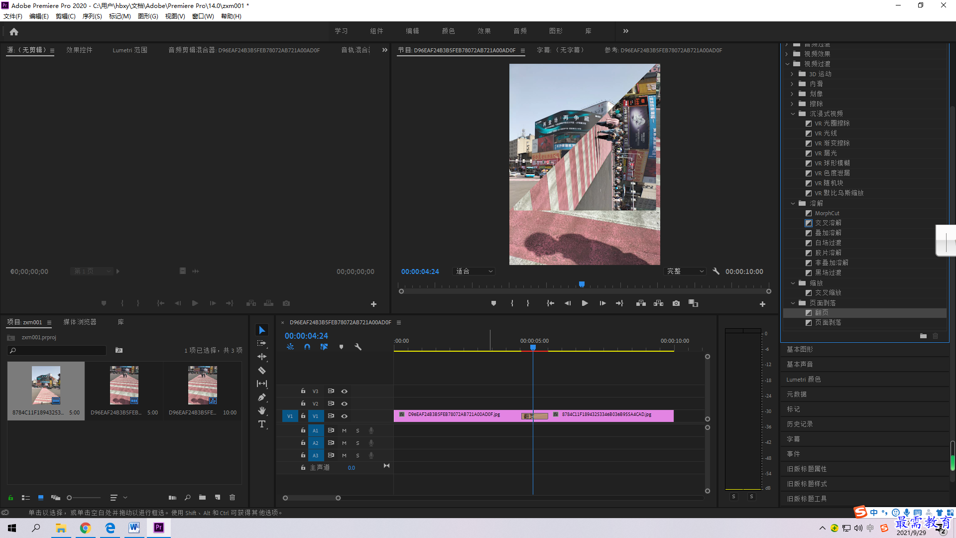Go to In point in program monitor
Screen dimensions: 956x538
(x=551, y=303)
